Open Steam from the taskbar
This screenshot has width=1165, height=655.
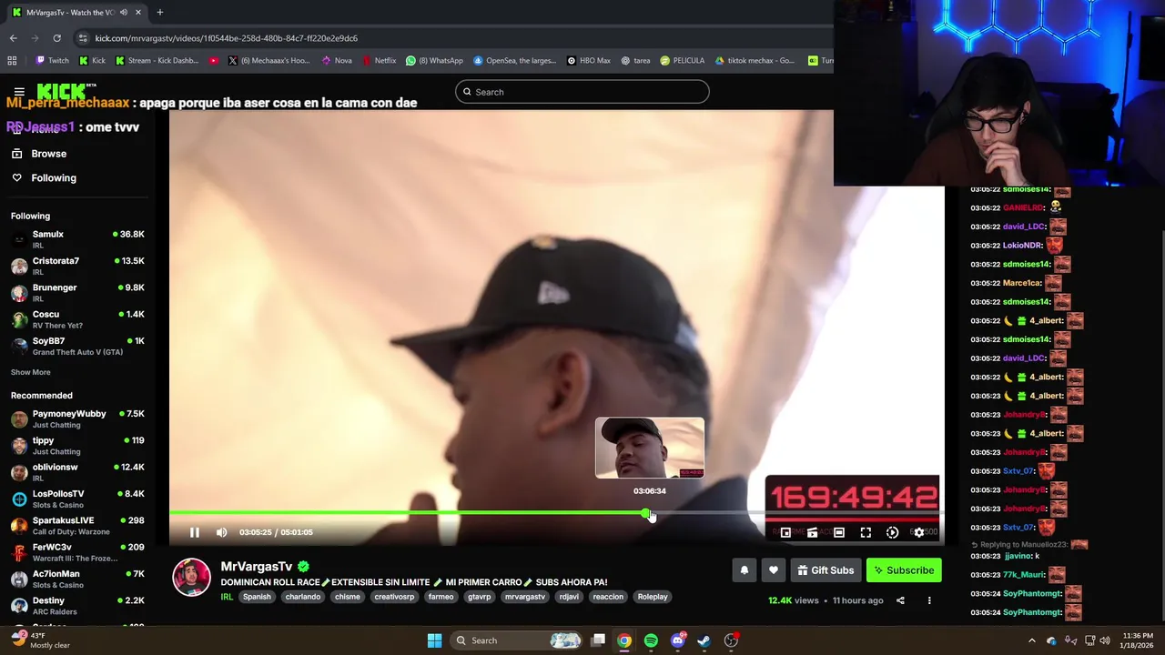point(704,640)
